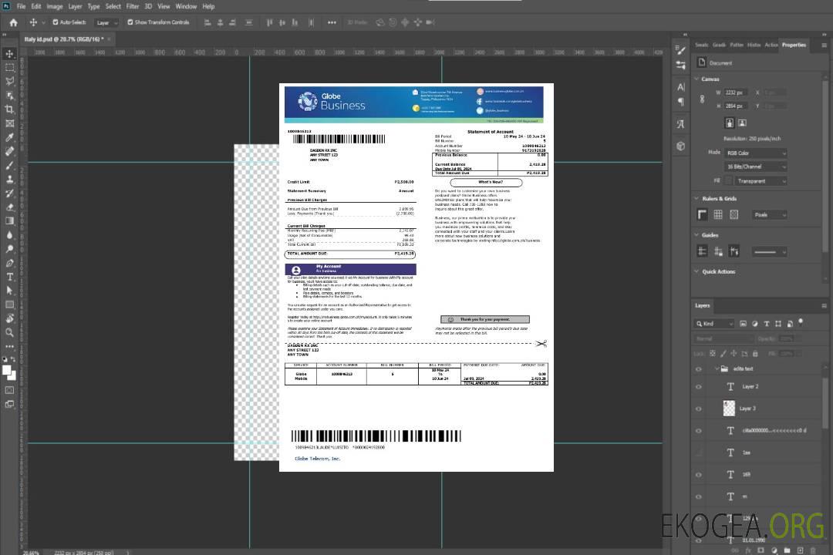Hide Layer 3 visibility eye
Screen dimensions: 833x555
(699, 409)
